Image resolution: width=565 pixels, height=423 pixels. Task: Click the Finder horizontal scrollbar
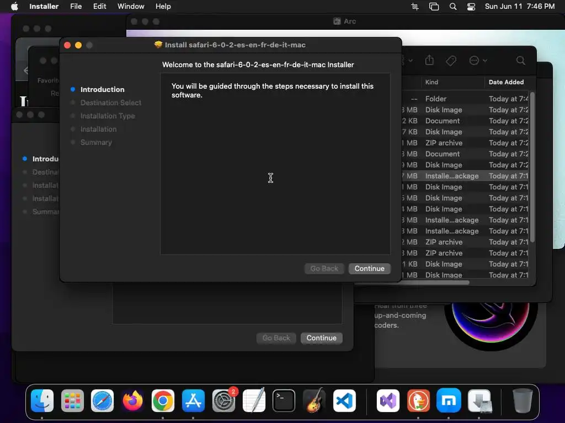412,283
